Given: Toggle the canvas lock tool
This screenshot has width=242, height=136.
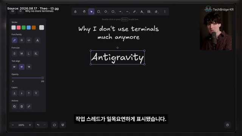Looking at the screenshot, I should (75, 12).
